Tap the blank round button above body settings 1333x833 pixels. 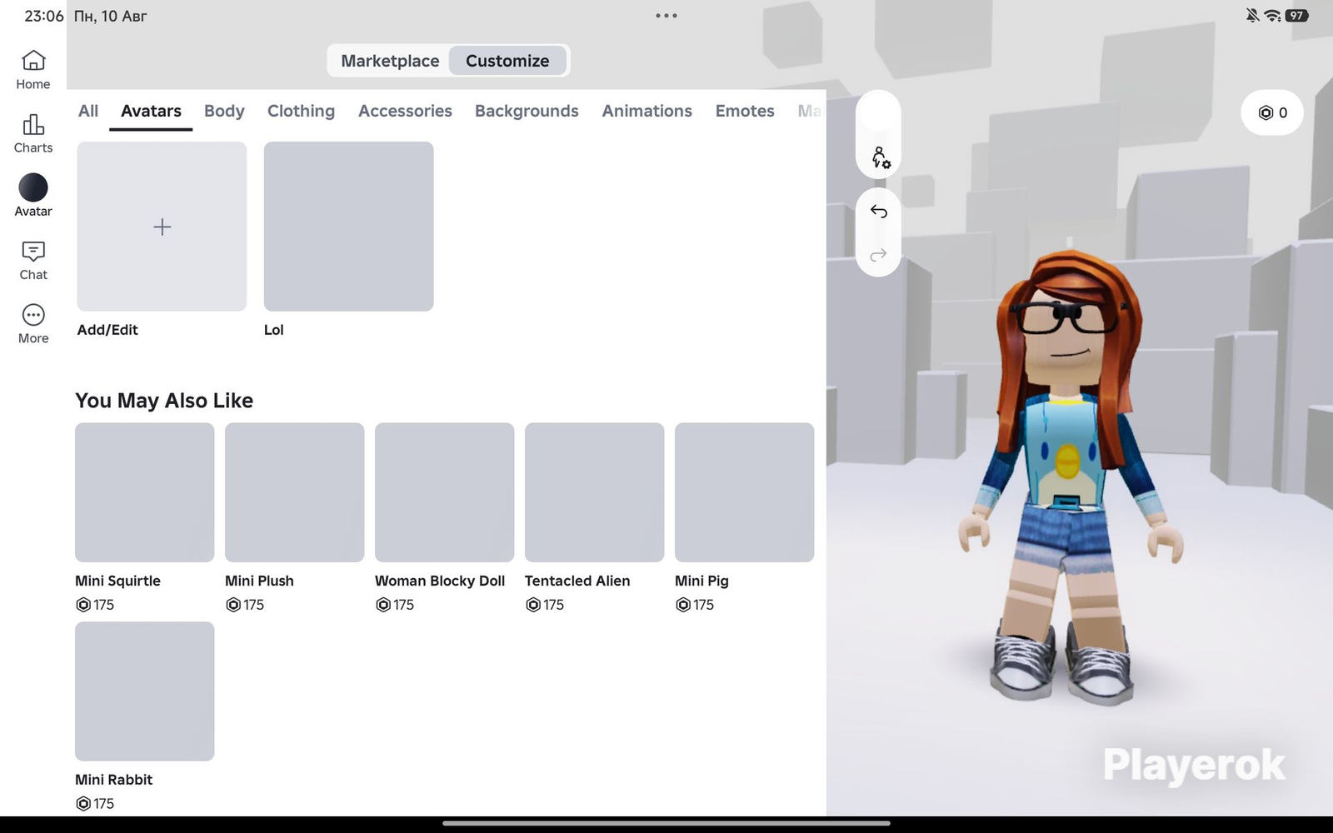(x=878, y=112)
